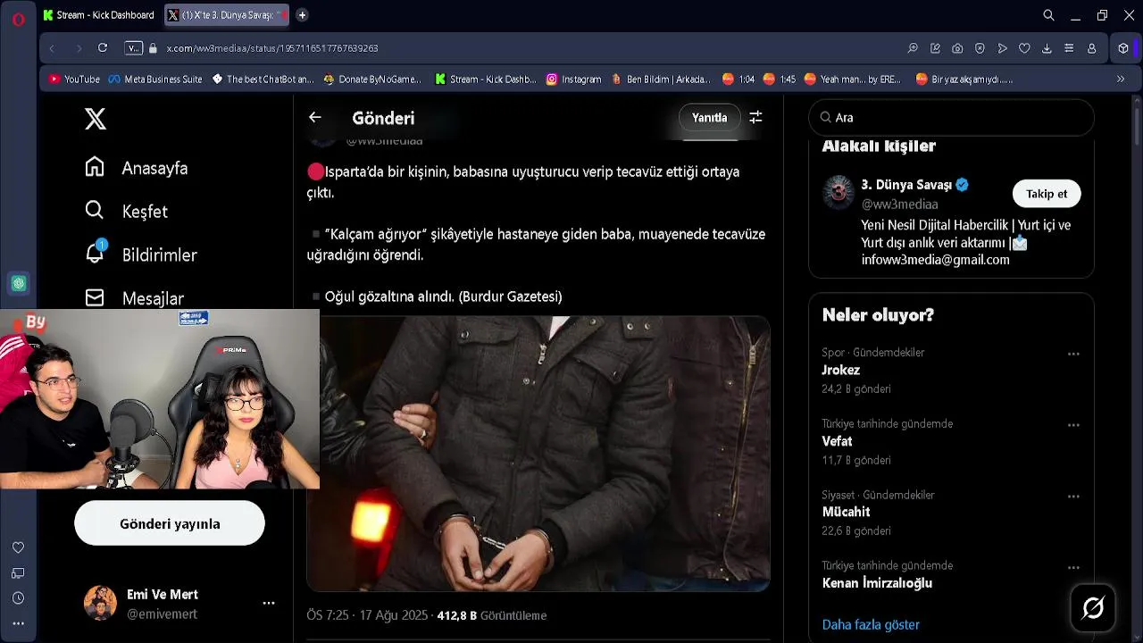The height and width of the screenshot is (643, 1143).
Task: Open the Grok floating button
Action: pos(1093,608)
